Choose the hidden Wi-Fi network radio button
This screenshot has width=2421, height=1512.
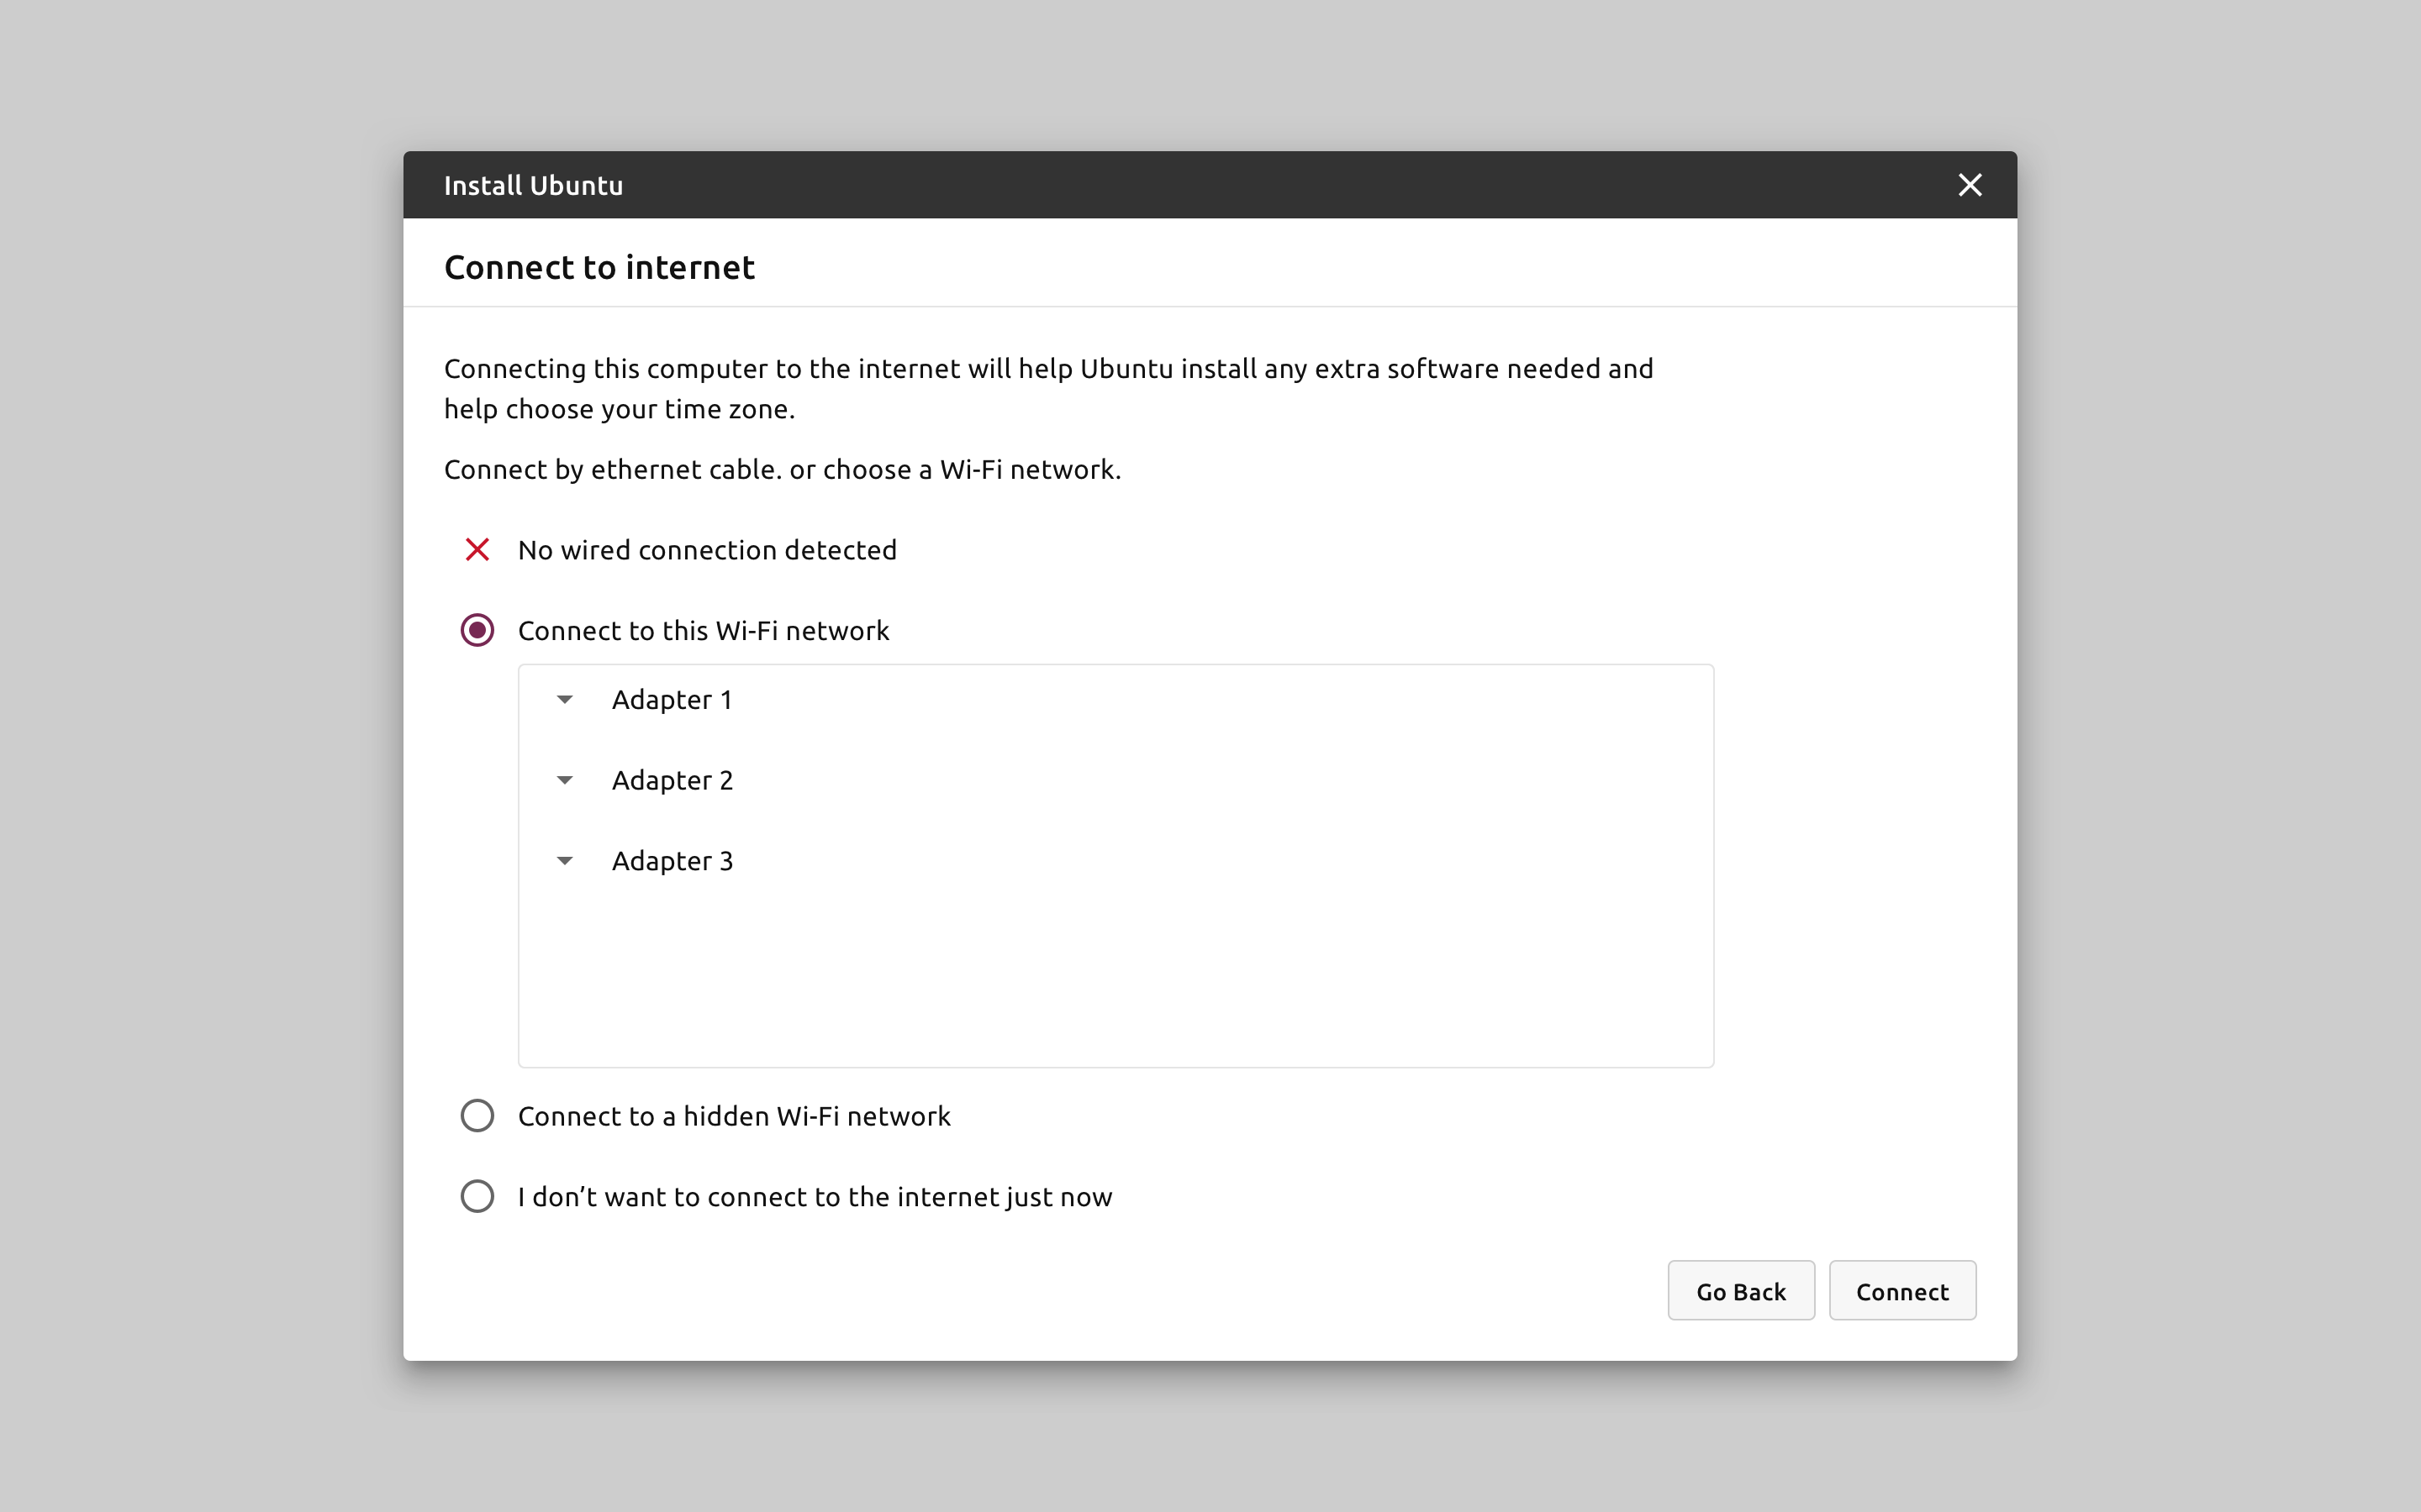click(x=477, y=1116)
